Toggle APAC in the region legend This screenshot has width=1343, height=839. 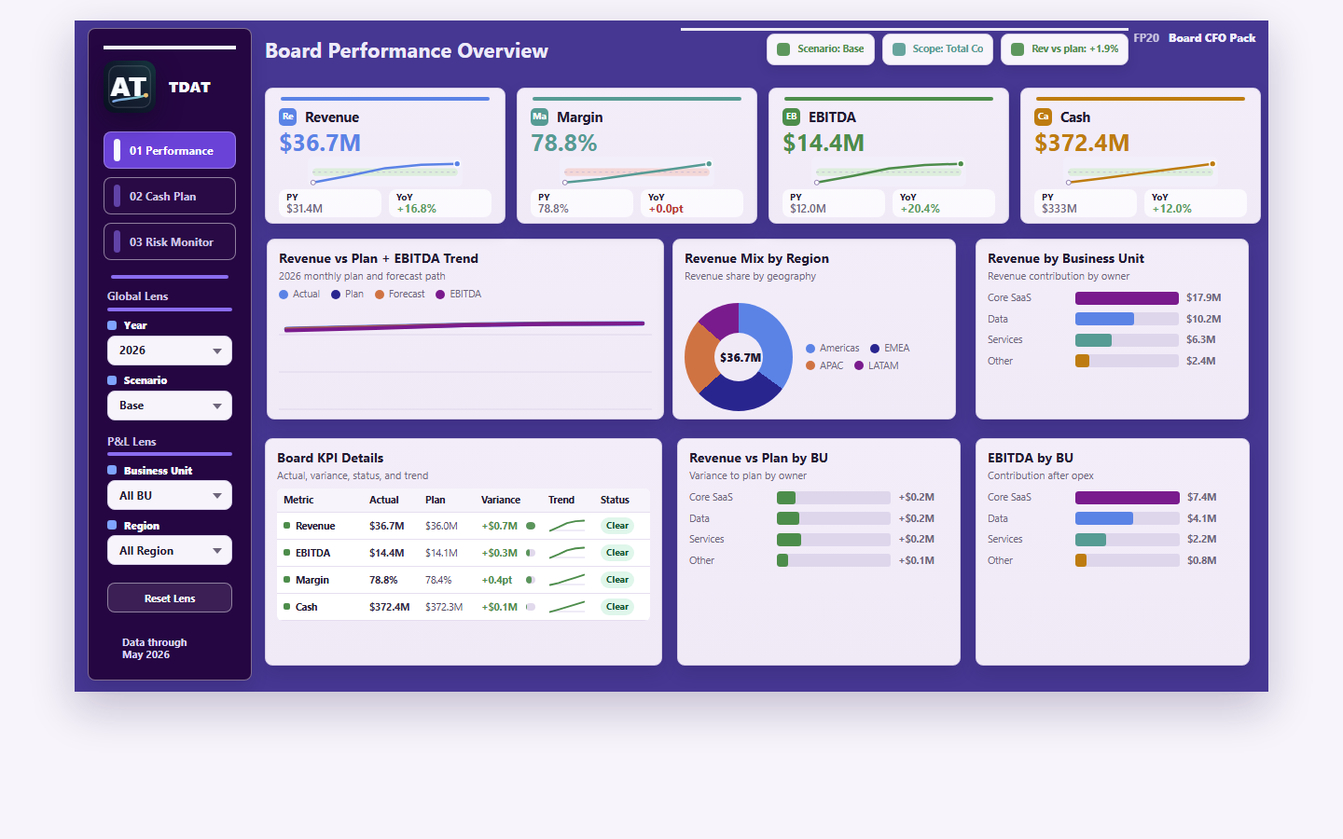coord(824,366)
